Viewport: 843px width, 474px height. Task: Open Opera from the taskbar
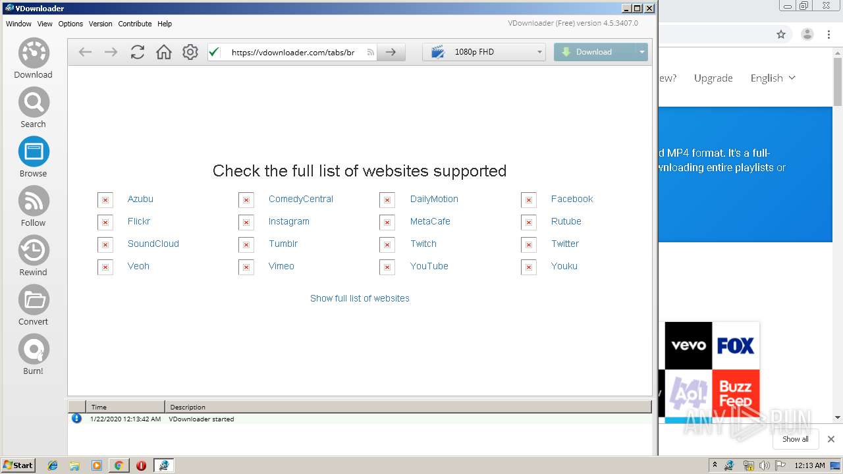[x=141, y=465]
